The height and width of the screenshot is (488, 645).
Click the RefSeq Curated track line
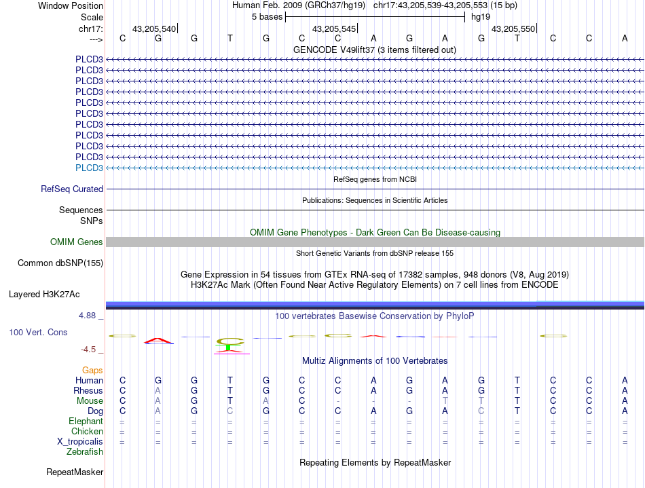(375, 189)
